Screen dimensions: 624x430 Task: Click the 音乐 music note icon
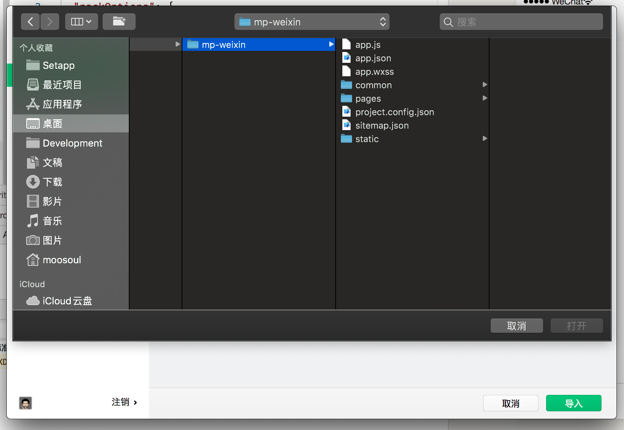click(33, 221)
